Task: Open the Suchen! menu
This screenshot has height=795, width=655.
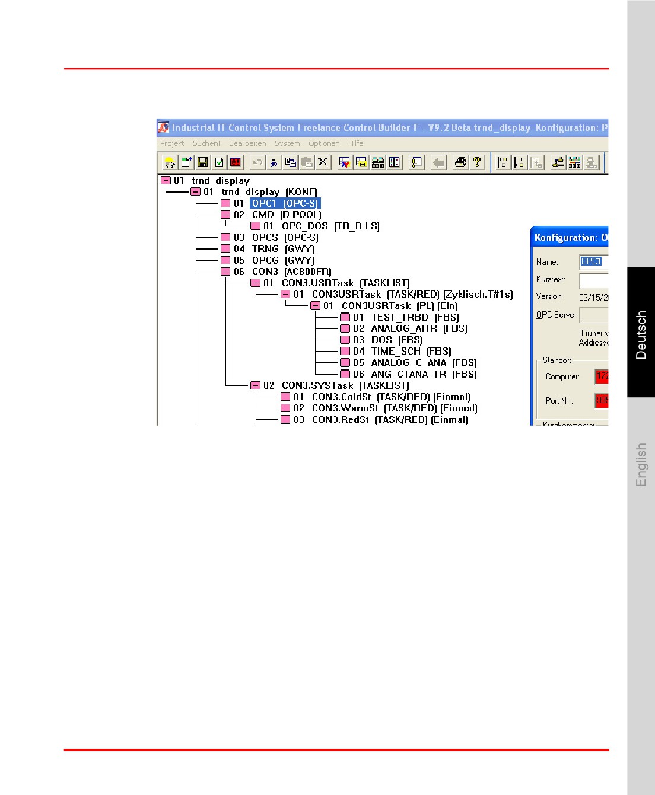Action: click(x=206, y=143)
